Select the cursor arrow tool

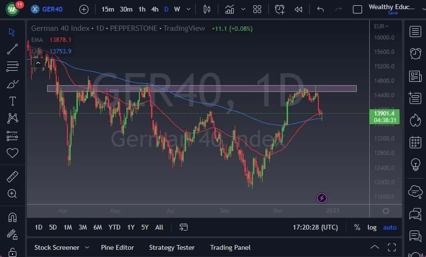click(12, 32)
